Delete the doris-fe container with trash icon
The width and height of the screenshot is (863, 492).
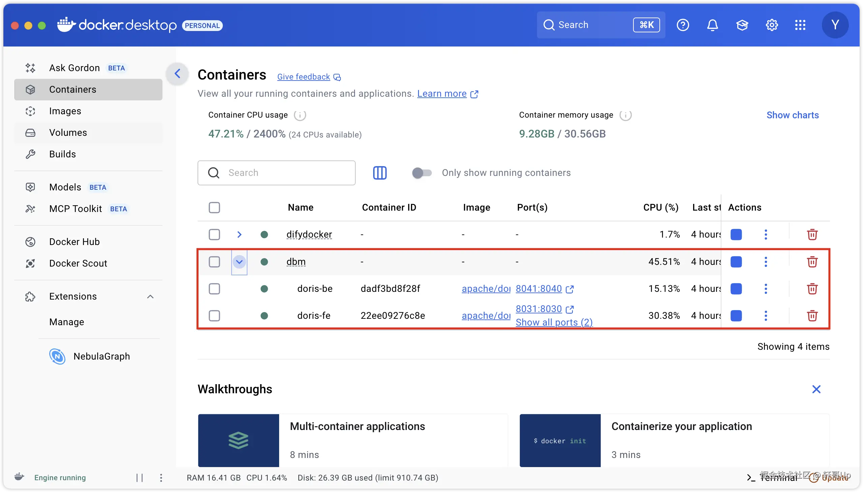[x=812, y=316]
